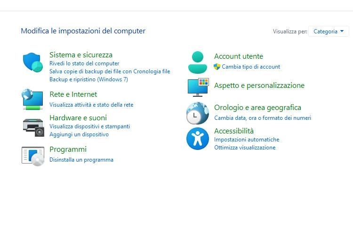Click Cambia tipo di account text link
Viewport: 353px width, 250px height.
click(x=251, y=67)
